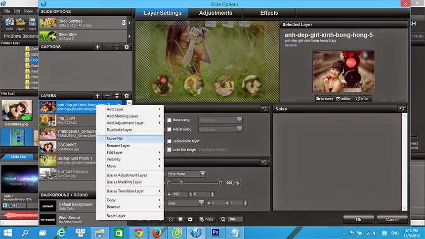Image resolution: width=425 pixels, height=239 pixels.
Task: Select the DSC00667 layer
Action: tap(68, 147)
